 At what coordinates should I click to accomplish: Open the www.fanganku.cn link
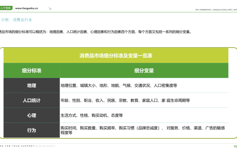coord(27,8)
